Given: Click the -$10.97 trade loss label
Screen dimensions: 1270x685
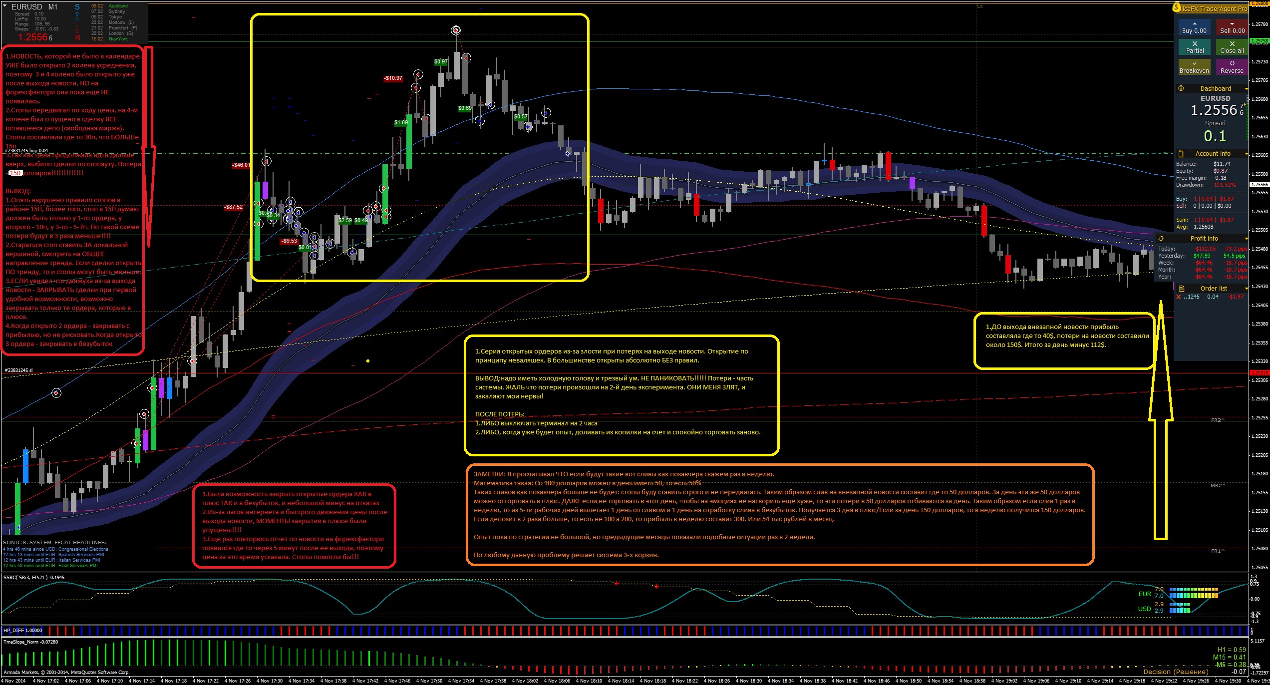Looking at the screenshot, I should 393,78.
